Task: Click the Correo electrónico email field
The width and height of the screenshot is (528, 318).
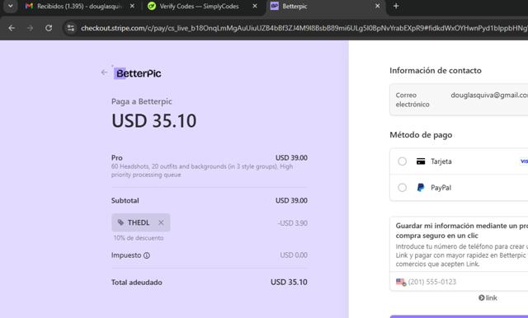Action: pos(459,100)
